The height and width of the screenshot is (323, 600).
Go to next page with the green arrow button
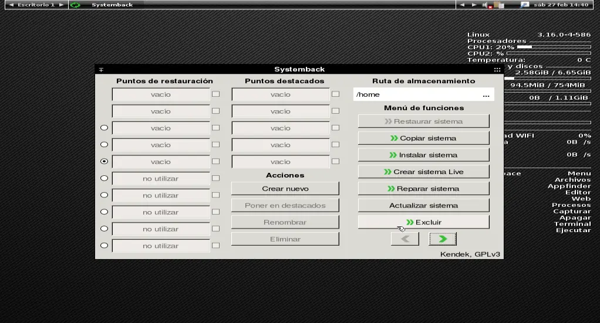(443, 239)
